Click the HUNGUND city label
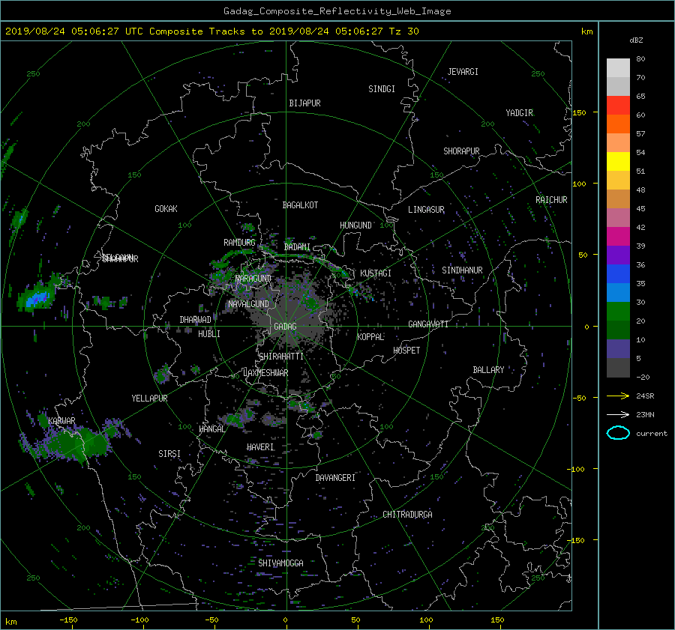 [355, 225]
